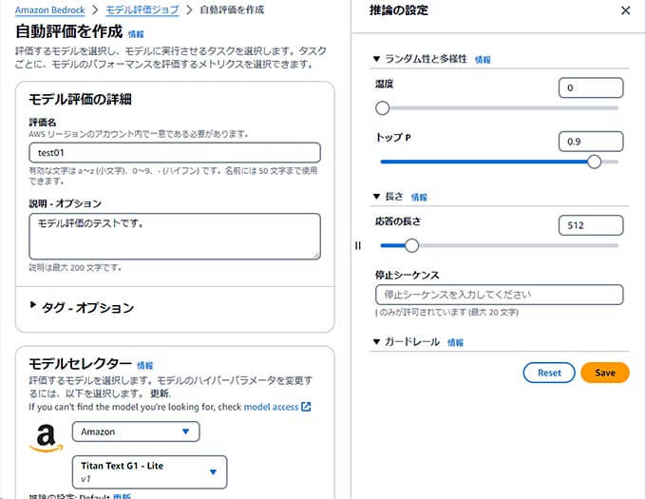
Task: Collapse the 長さ section
Action: pyautogui.click(x=376, y=197)
